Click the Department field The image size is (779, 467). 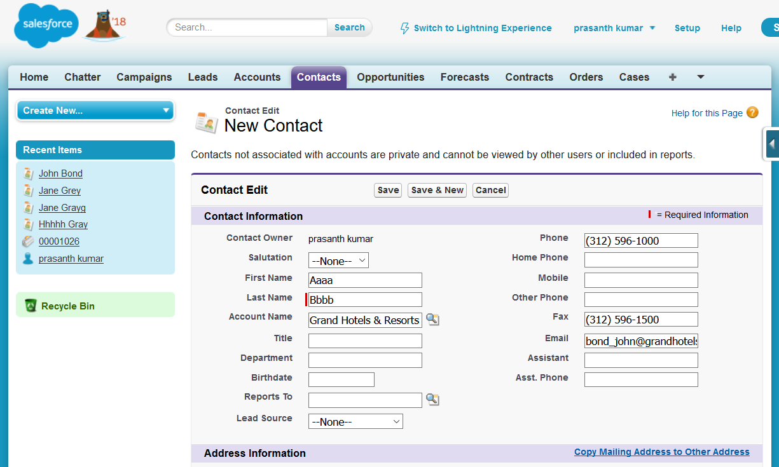(365, 360)
